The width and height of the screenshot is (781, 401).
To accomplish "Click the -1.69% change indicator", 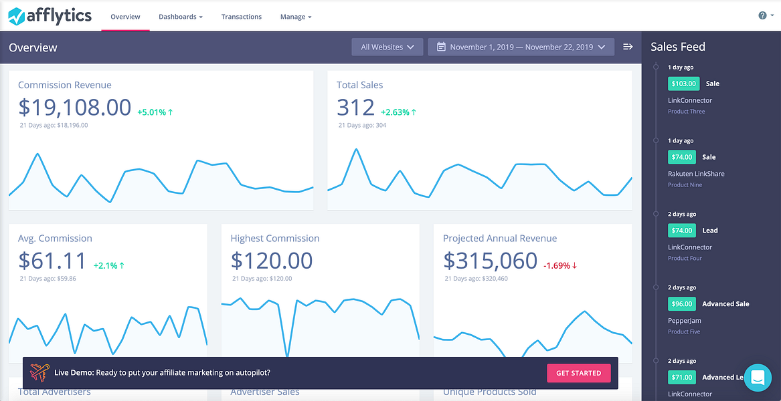I will tap(560, 266).
